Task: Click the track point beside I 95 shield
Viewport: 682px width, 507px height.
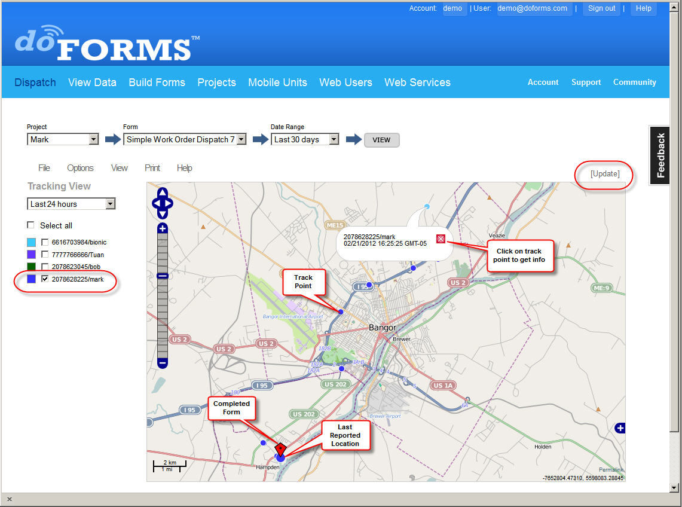Action: 369,285
